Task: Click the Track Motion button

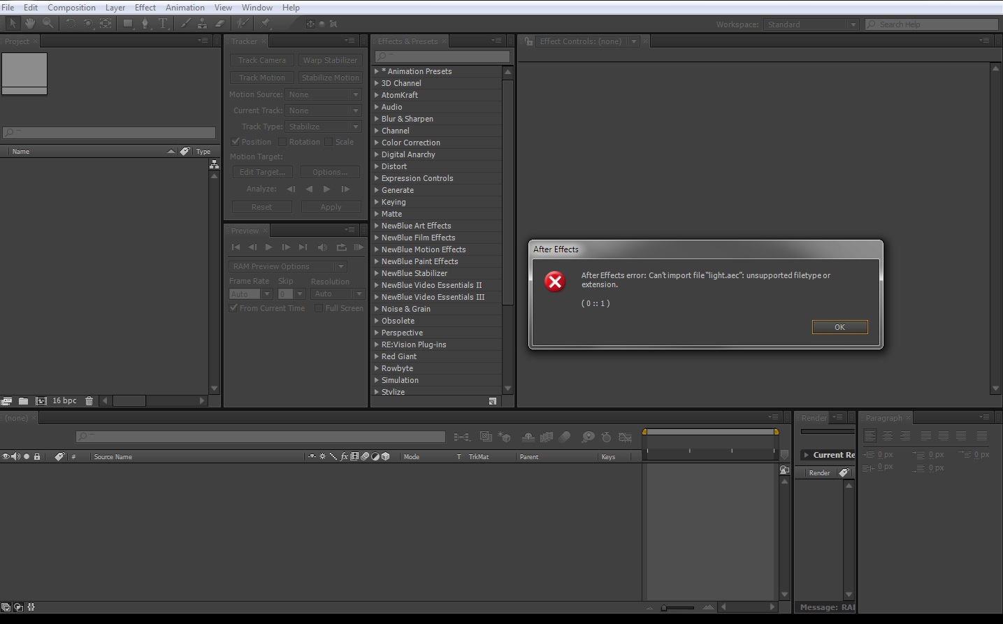Action: coord(261,78)
